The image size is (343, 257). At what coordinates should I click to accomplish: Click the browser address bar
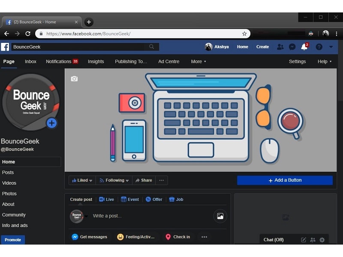tap(143, 34)
